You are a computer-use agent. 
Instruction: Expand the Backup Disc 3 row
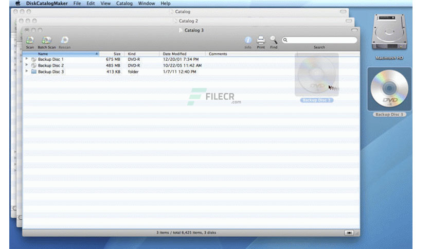(x=27, y=71)
